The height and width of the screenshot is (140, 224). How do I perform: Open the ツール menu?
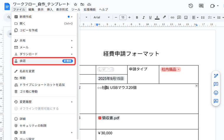(x=76, y=9)
